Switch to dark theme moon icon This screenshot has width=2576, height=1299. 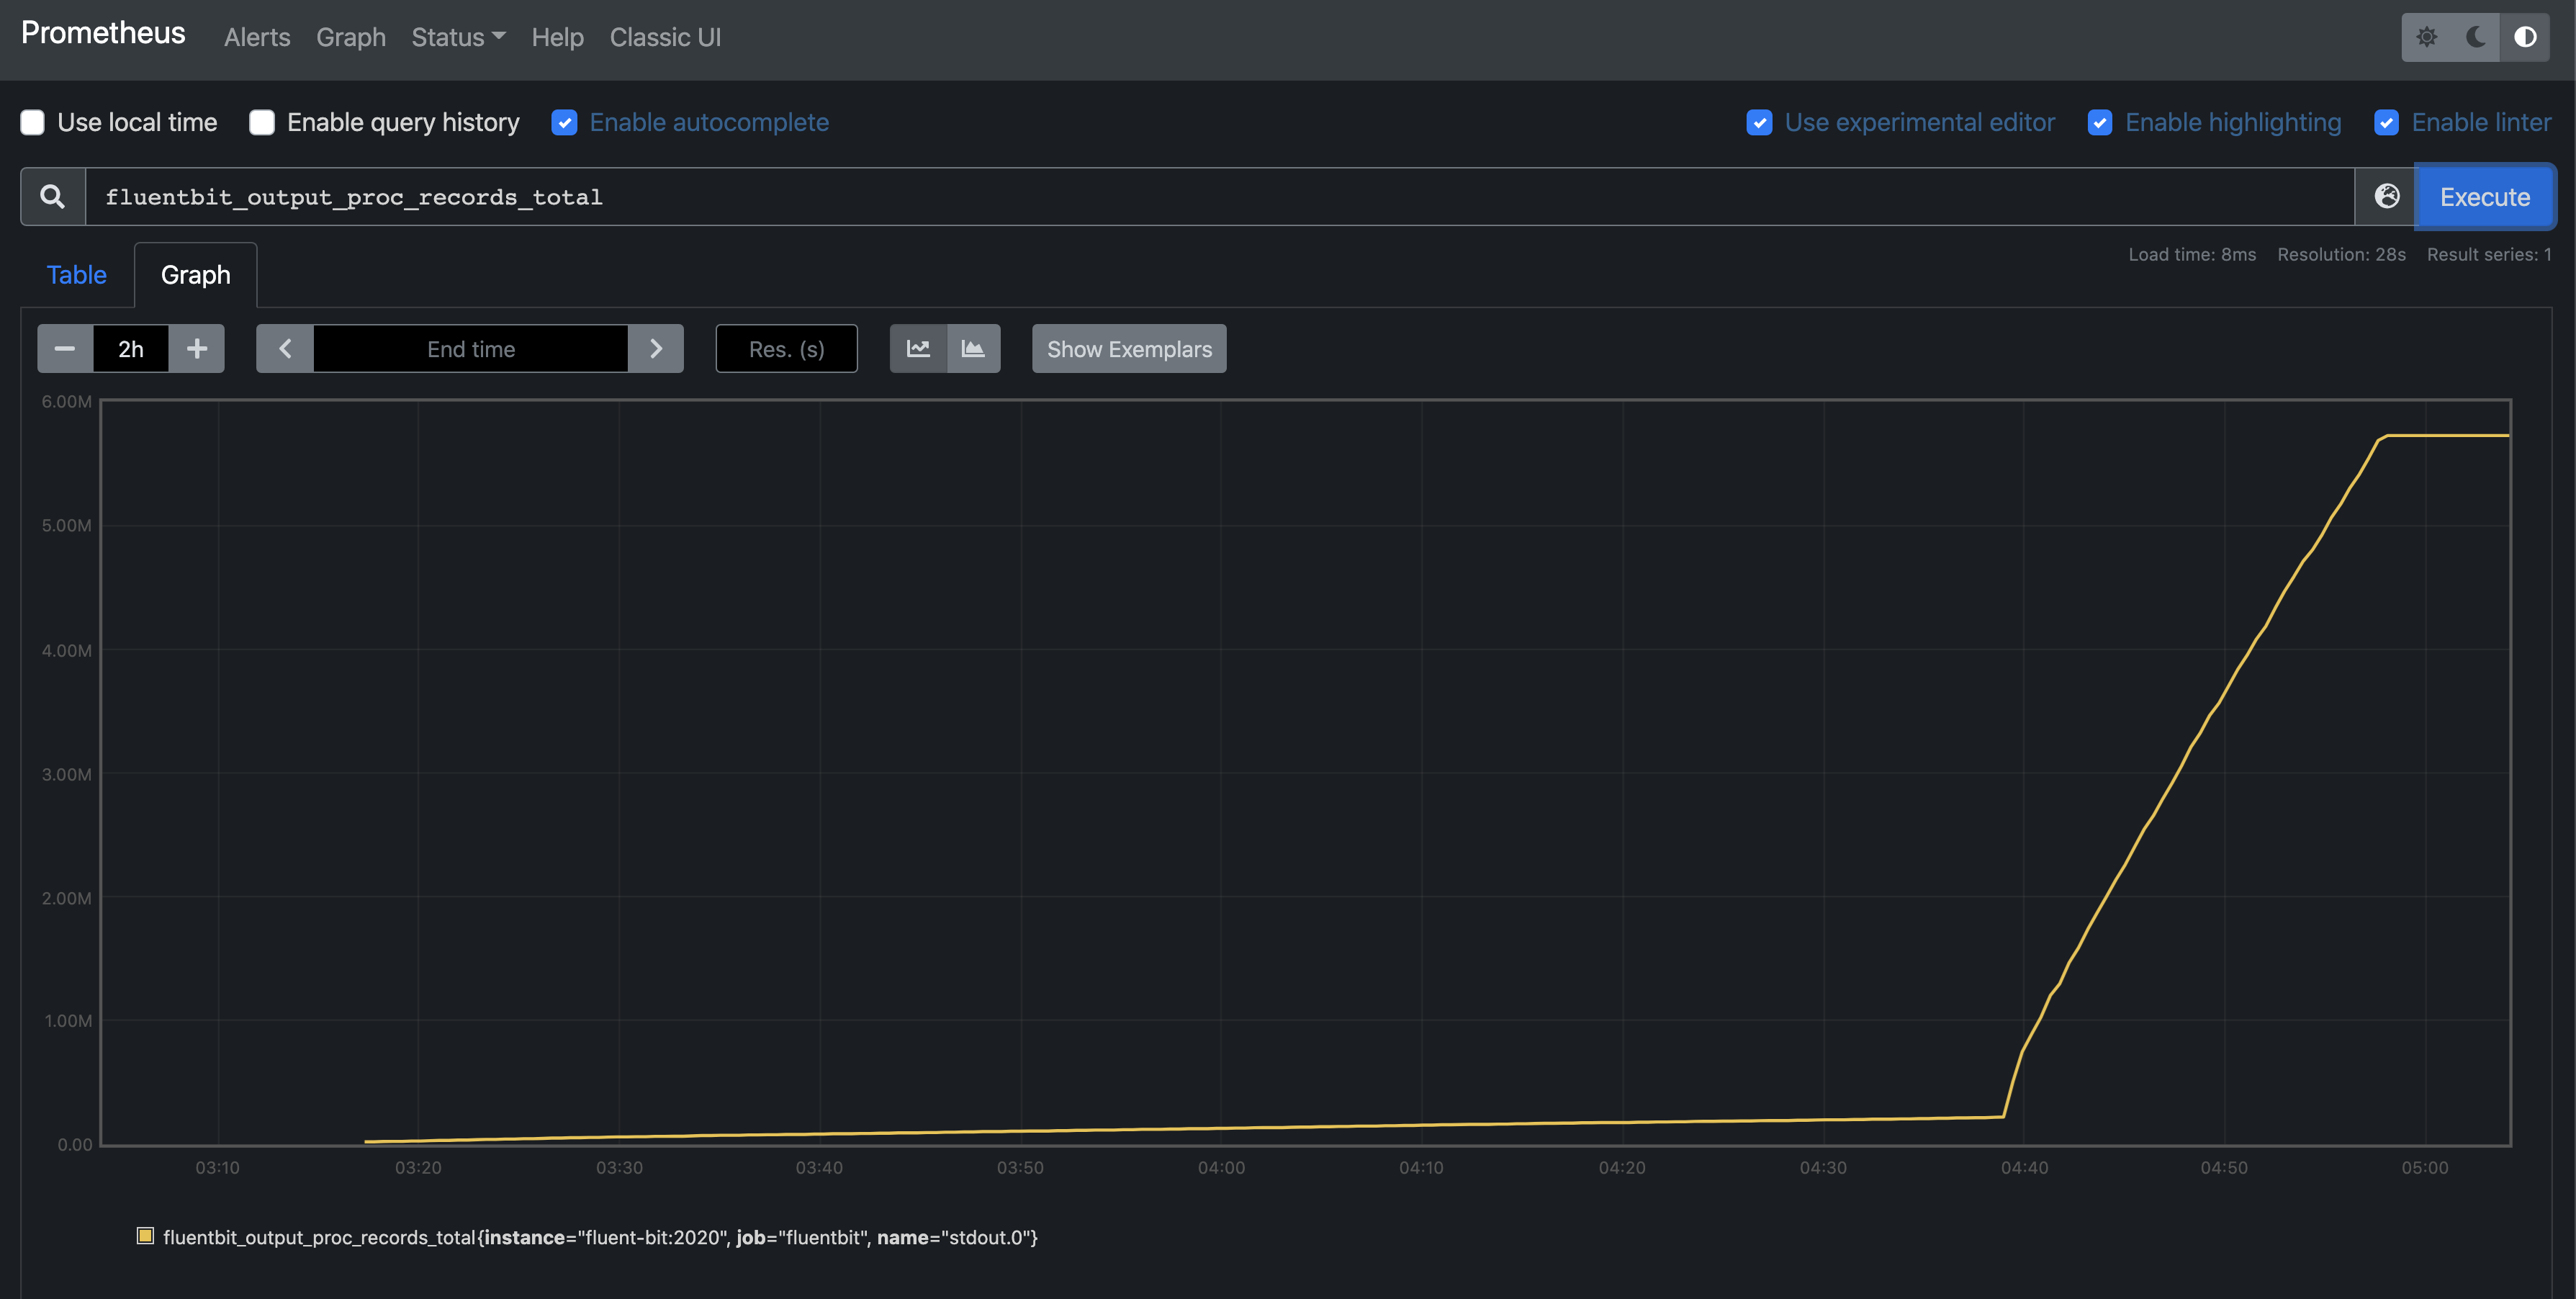[2475, 37]
